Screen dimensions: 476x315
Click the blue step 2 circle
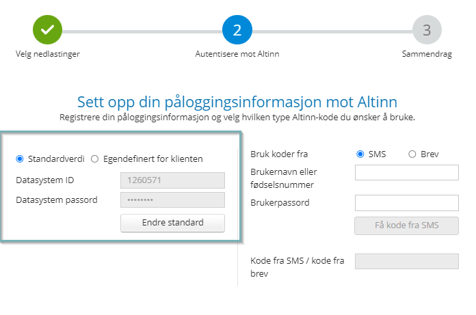coord(237,29)
